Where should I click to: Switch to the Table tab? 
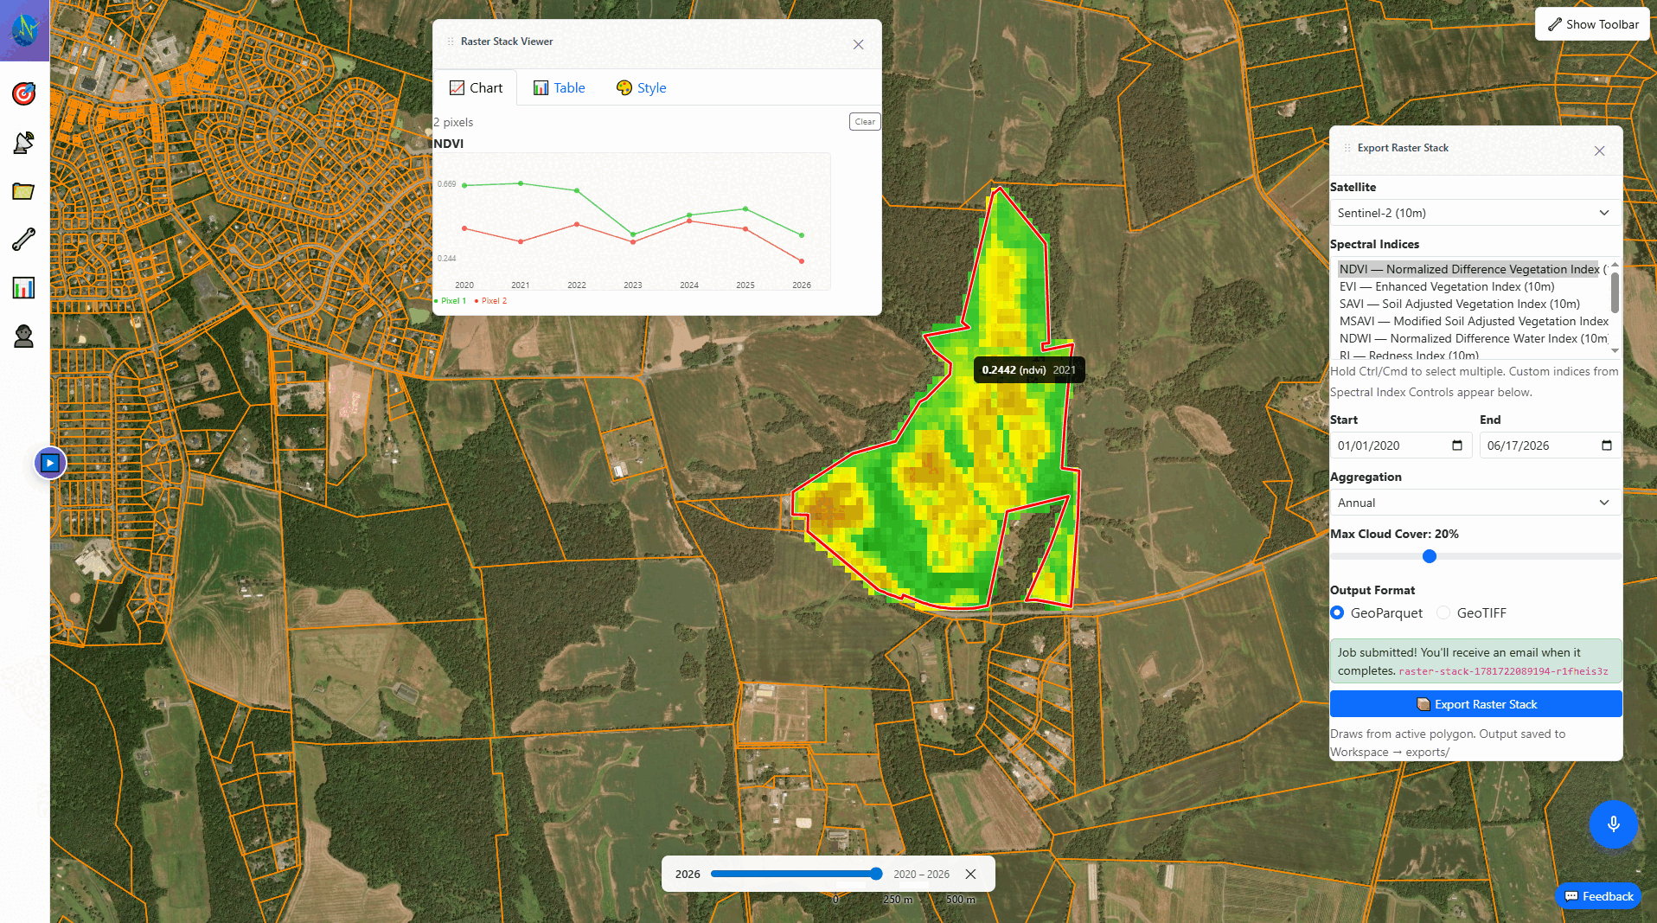(x=560, y=87)
